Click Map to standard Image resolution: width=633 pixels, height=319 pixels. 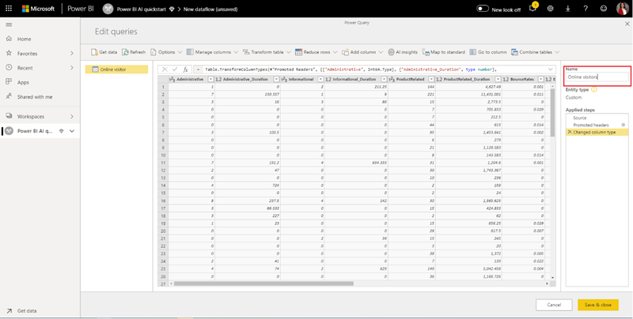(426, 52)
